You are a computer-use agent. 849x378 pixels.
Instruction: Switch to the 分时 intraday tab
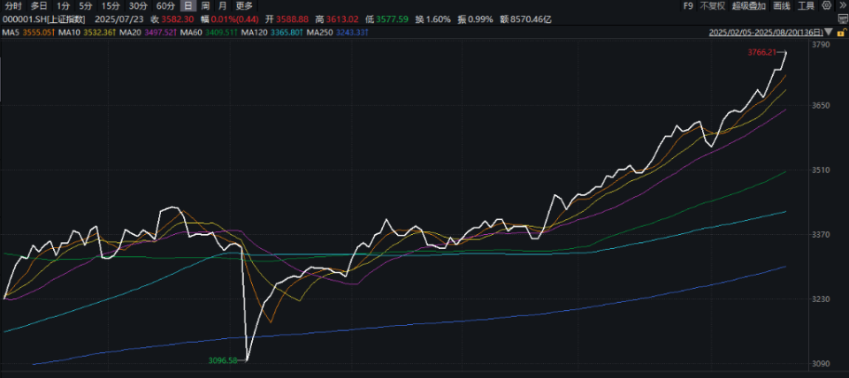point(13,6)
